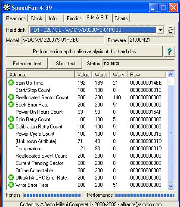180x207 pixels.
Task: Click raw value 000000000319
Action: 146,134
